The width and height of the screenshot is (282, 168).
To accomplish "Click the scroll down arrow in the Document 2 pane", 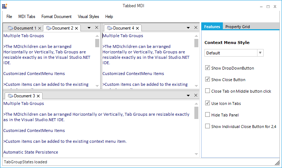I will (x=97, y=86).
